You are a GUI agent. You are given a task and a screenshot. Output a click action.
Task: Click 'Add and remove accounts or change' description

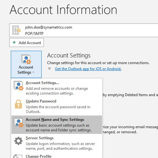pyautogui.click(x=57, y=89)
